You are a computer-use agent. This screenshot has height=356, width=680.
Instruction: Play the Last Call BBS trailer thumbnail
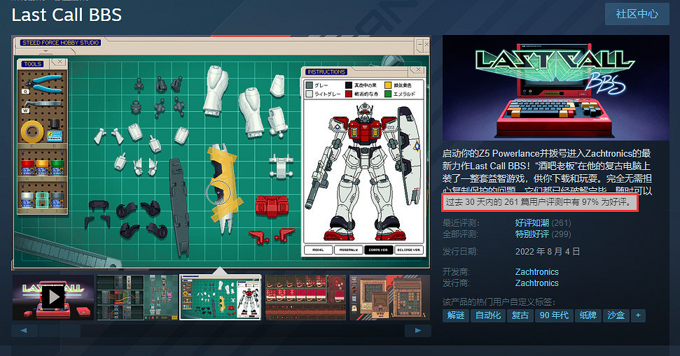tap(53, 297)
